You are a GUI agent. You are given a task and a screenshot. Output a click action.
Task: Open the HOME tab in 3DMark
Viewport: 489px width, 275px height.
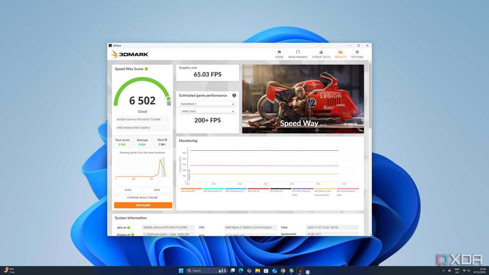point(279,54)
